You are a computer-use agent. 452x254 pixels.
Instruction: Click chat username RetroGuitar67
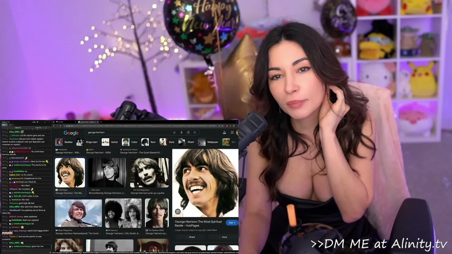[18, 158]
